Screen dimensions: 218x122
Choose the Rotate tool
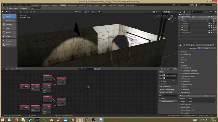click(9, 33)
